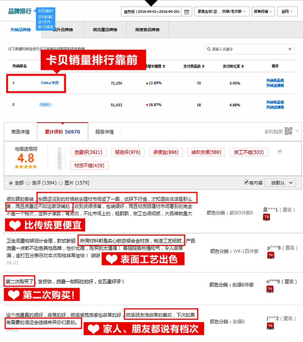The height and width of the screenshot is (342, 303).
Task: Open the 所有终端 dropdown
Action: click(x=263, y=11)
